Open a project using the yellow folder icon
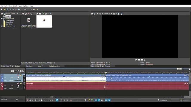Image resolution: width=191 pixels, height=107 pixels. coord(4,10)
